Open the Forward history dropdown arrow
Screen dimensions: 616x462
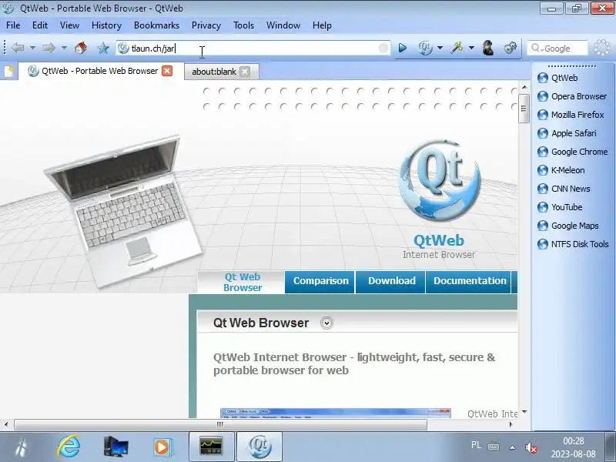tap(64, 48)
